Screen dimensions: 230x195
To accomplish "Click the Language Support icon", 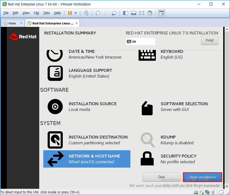I will [55, 73].
